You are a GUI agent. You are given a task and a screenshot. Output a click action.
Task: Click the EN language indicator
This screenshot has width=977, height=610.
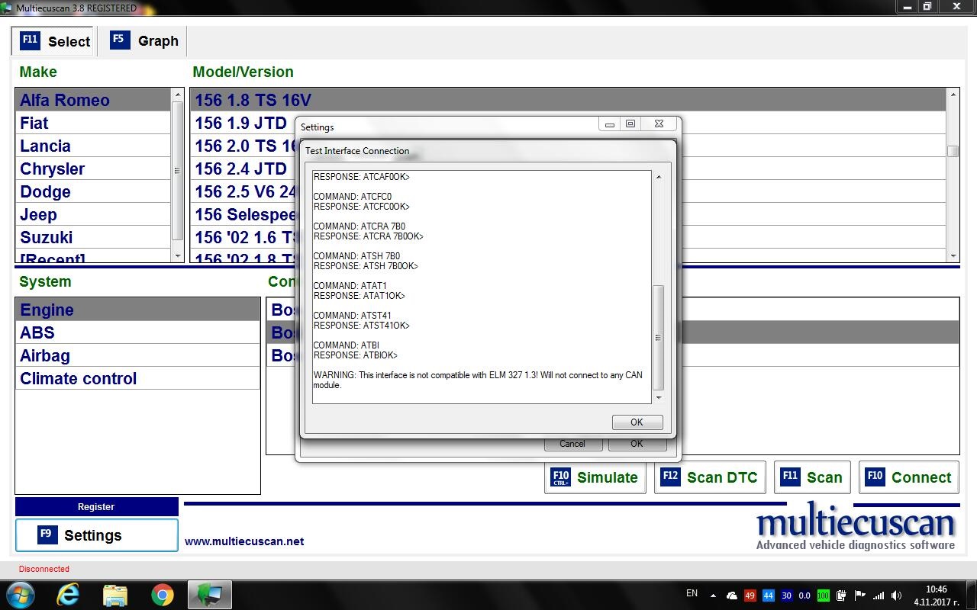pos(692,593)
